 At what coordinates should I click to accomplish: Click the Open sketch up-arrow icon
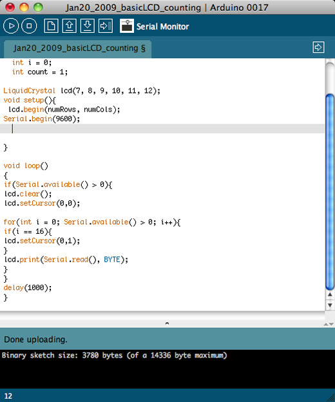[x=69, y=26]
